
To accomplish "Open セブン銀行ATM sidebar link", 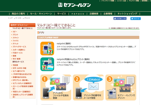I will click(19, 71).
